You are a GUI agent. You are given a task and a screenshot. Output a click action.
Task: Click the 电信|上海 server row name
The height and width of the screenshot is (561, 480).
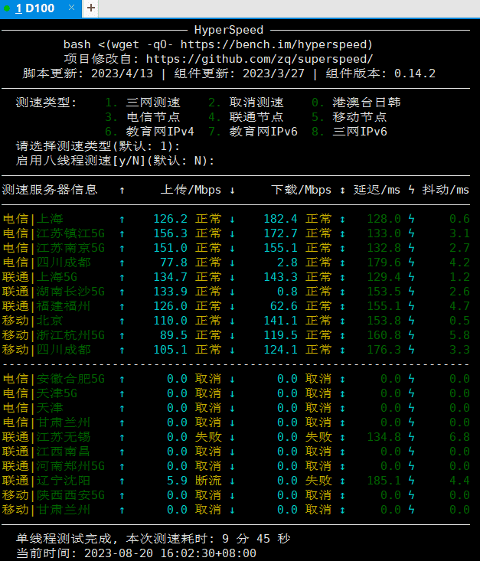pyautogui.click(x=33, y=219)
